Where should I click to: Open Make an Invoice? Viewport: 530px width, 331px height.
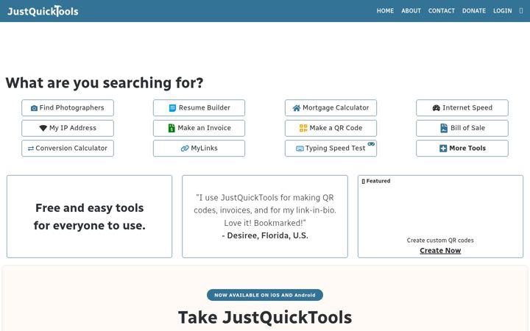[199, 128]
